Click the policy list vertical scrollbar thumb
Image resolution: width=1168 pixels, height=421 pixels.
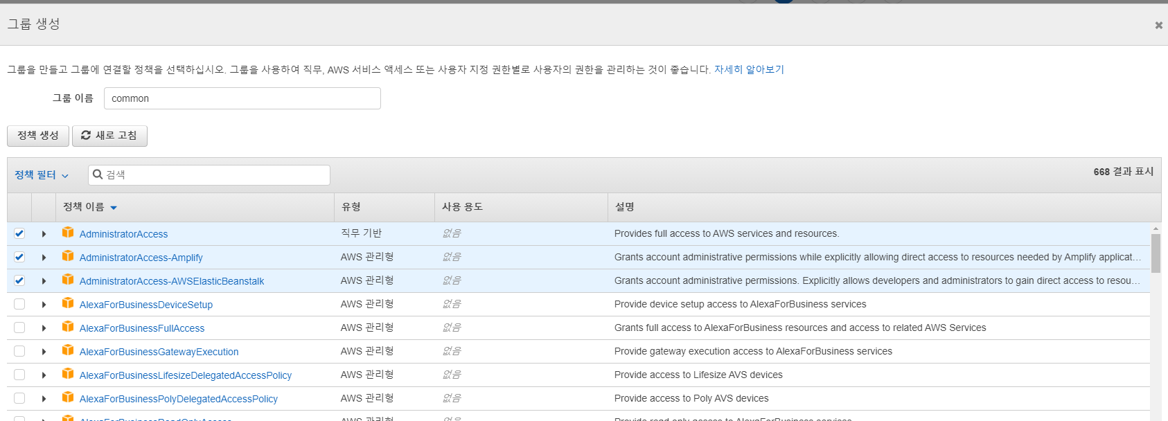(x=1156, y=253)
